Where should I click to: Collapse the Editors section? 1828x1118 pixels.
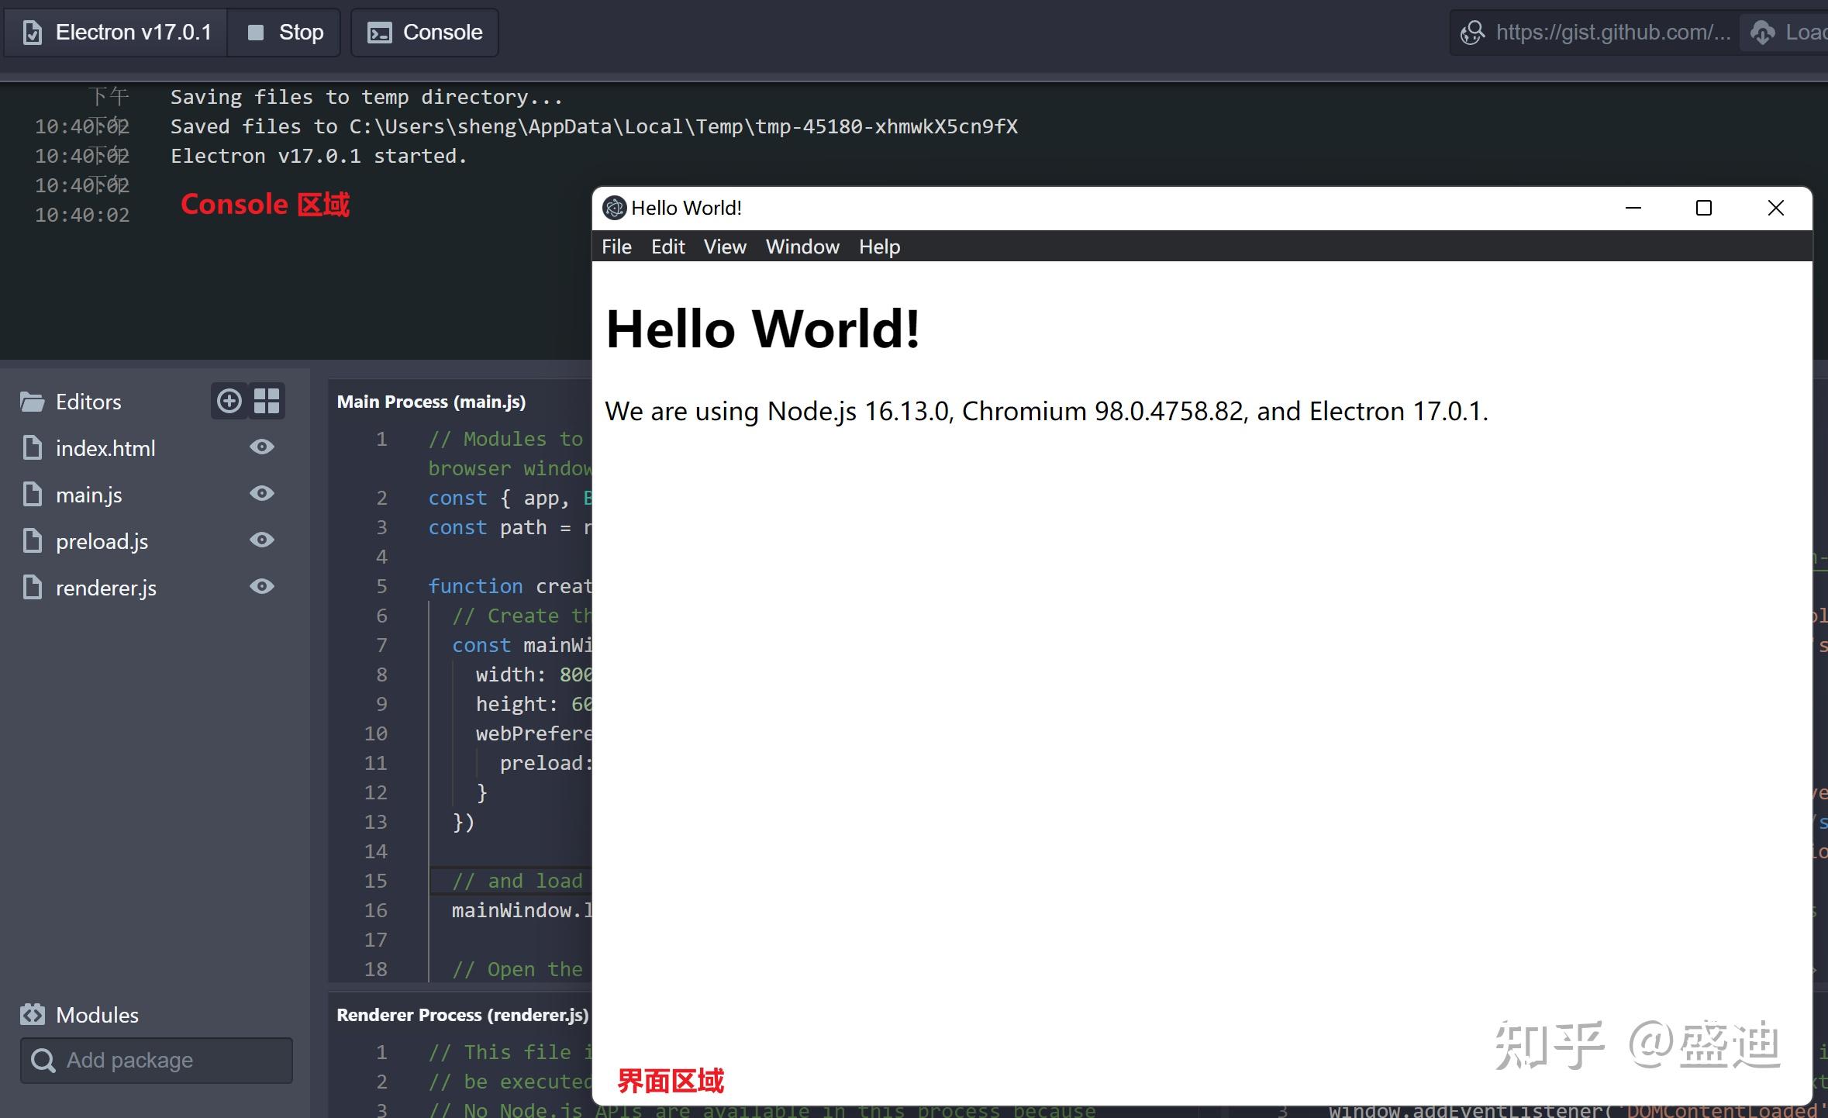(88, 401)
